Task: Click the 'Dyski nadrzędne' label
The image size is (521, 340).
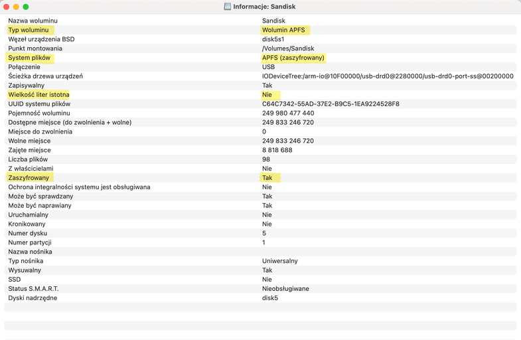Action: 33,298
